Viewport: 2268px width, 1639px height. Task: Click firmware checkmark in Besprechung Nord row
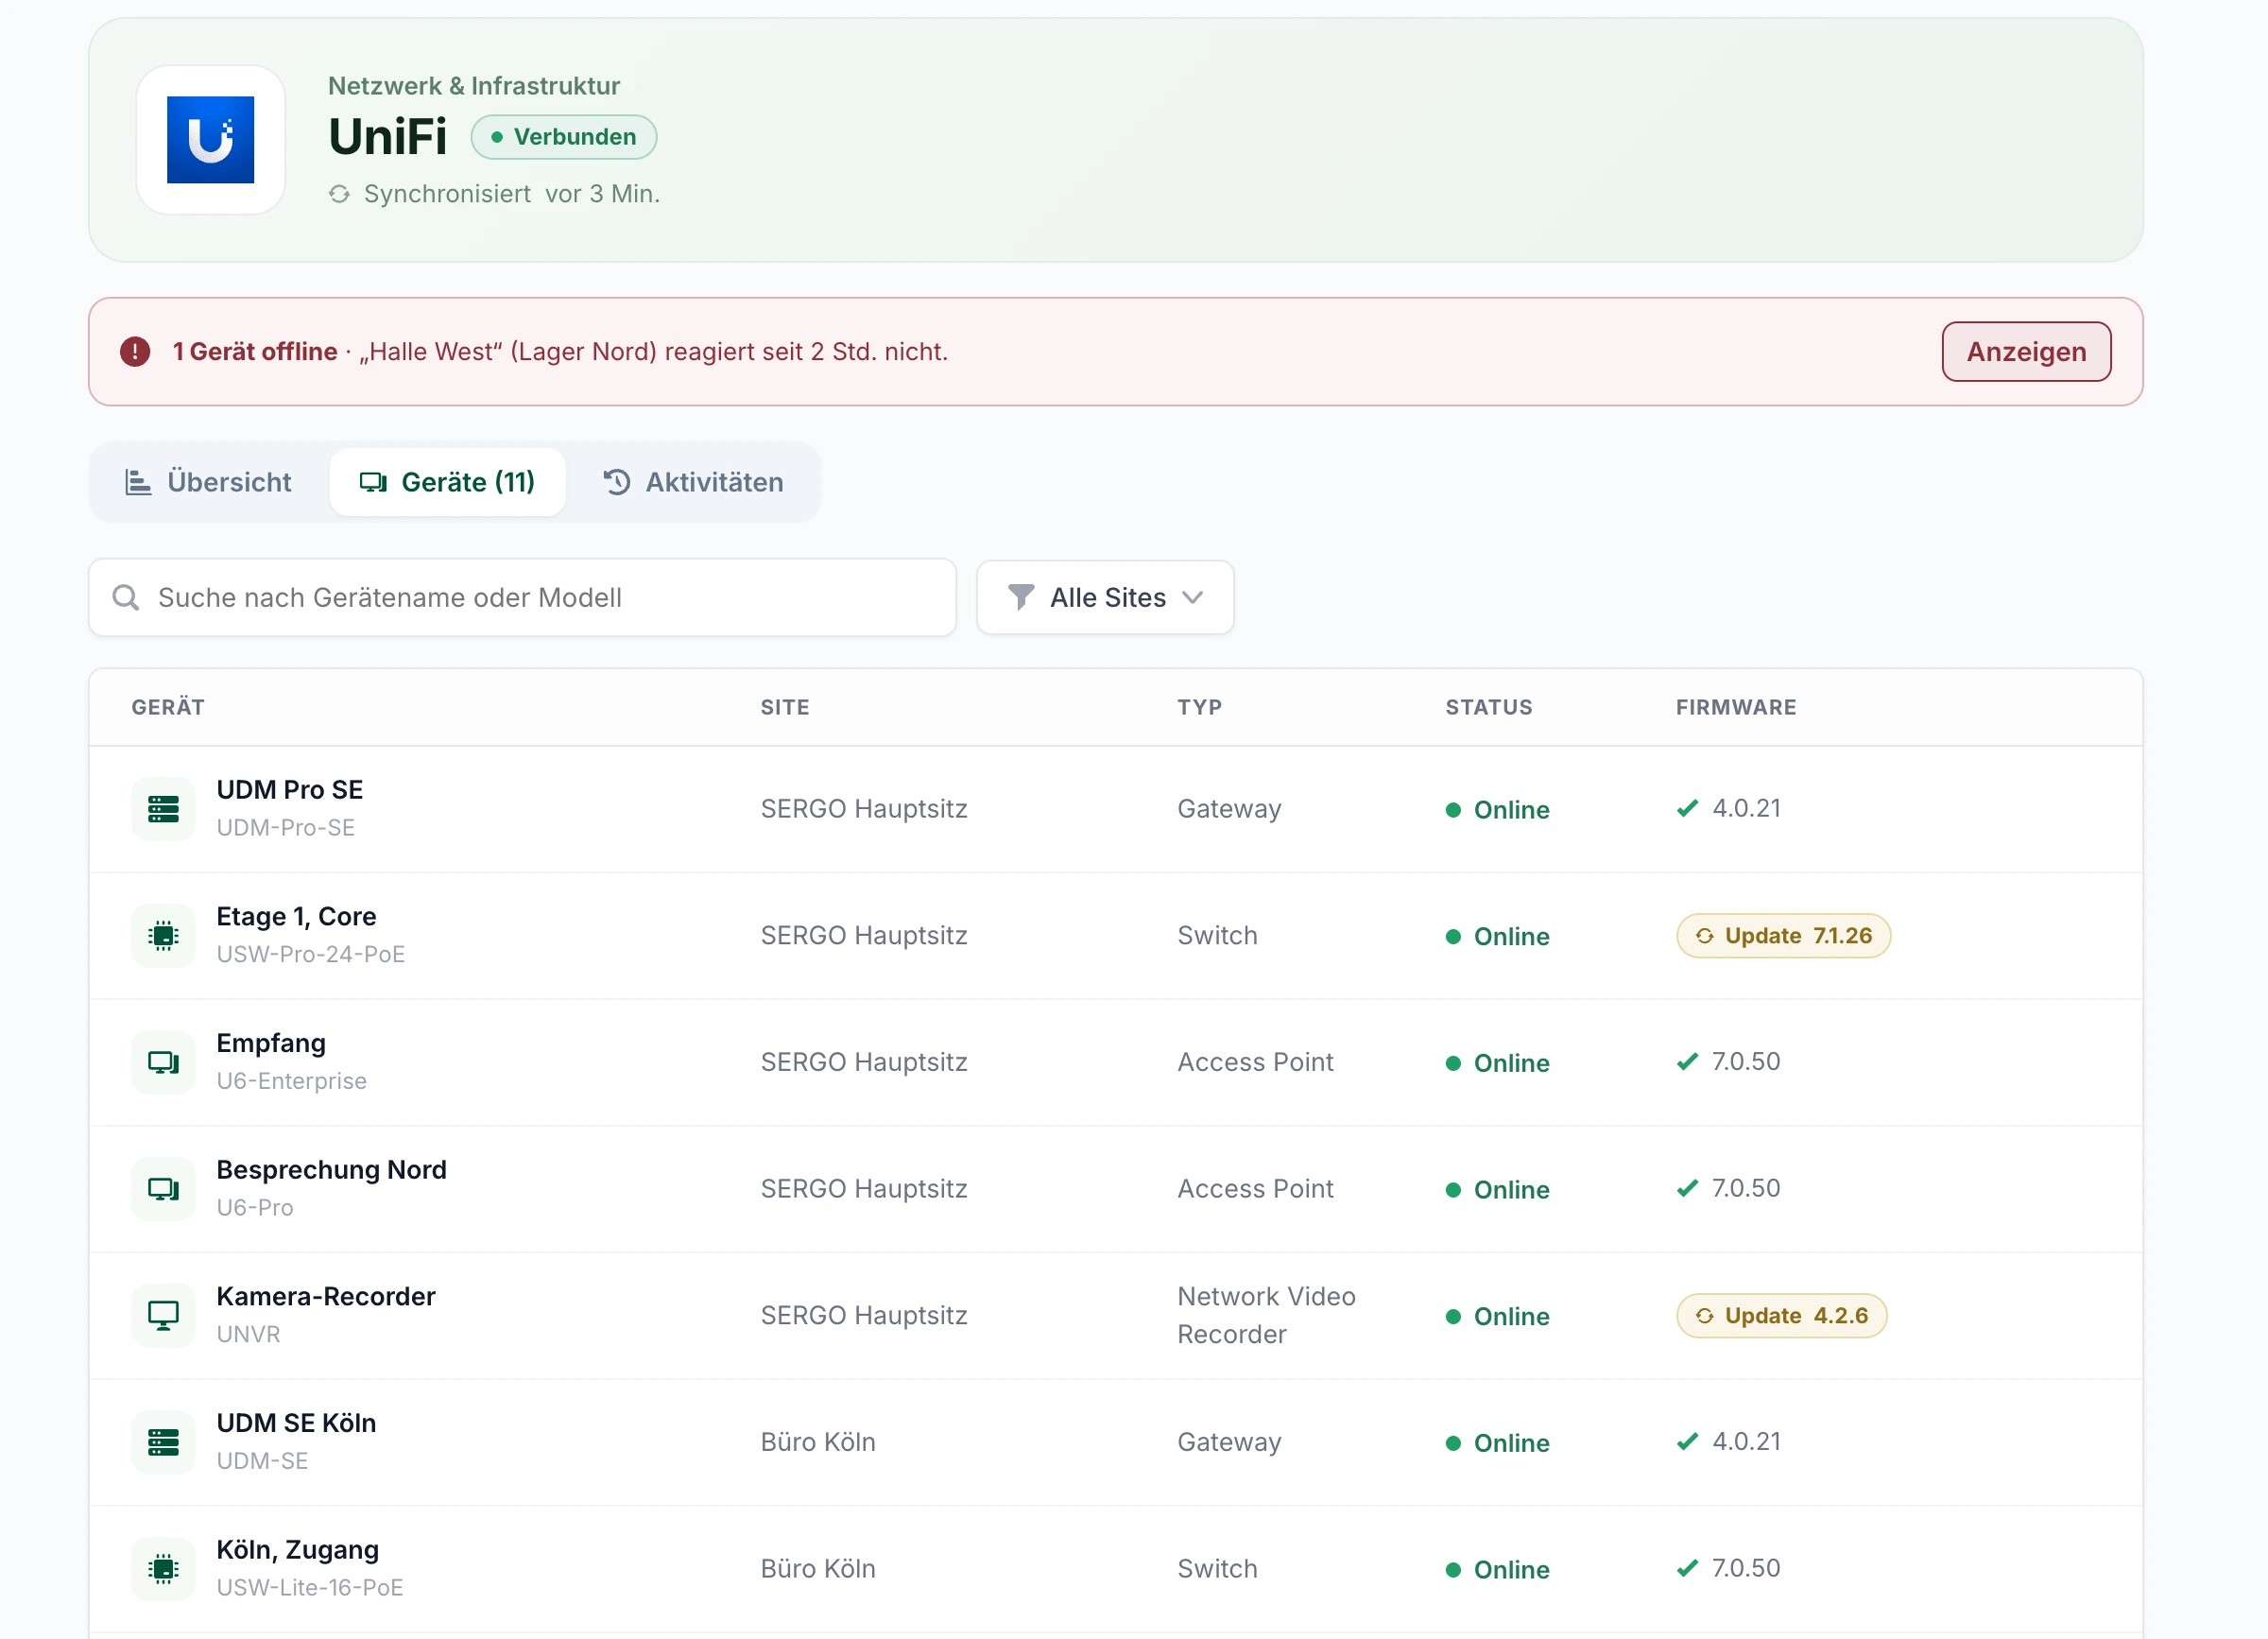pos(1688,1188)
